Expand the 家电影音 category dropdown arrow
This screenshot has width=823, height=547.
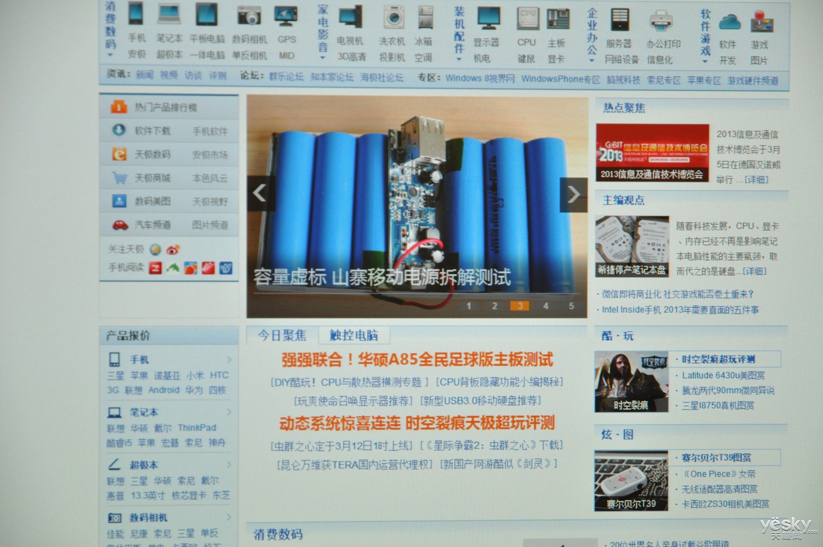coord(322,57)
